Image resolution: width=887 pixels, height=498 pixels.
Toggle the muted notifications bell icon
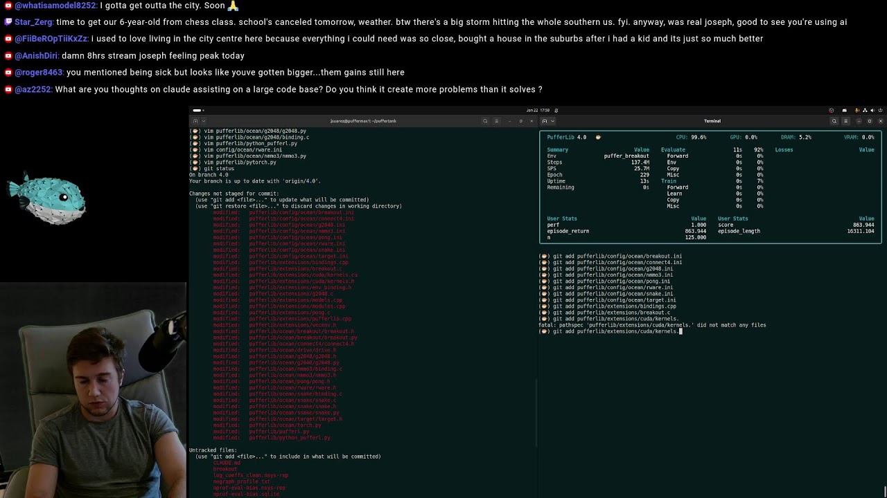click(x=556, y=110)
